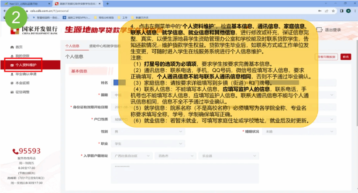This screenshot has height=193, width=358.
Task: Click the 95593 hotline number
Action: 30,151
